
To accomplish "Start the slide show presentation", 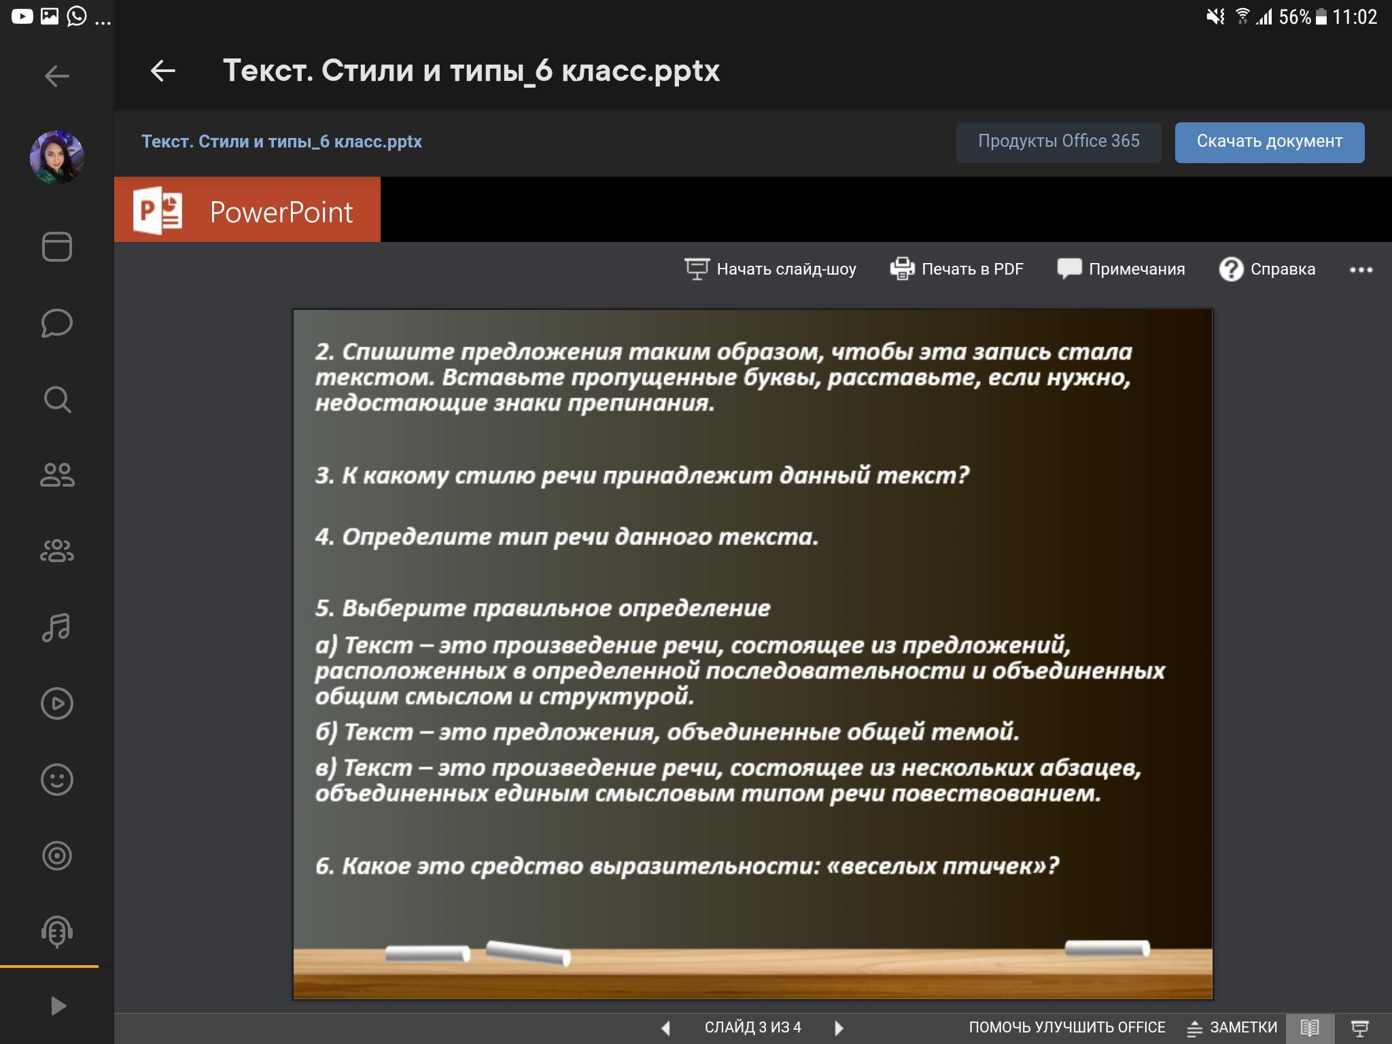I will click(770, 269).
